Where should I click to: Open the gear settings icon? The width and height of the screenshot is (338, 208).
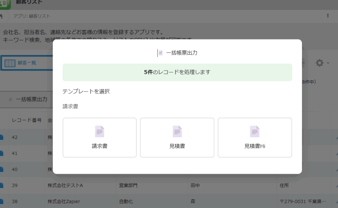tap(320, 63)
